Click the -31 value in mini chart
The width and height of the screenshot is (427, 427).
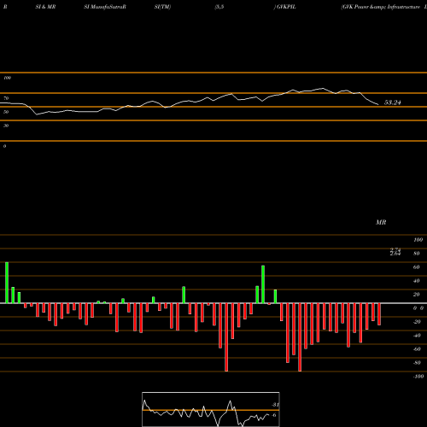(275, 405)
